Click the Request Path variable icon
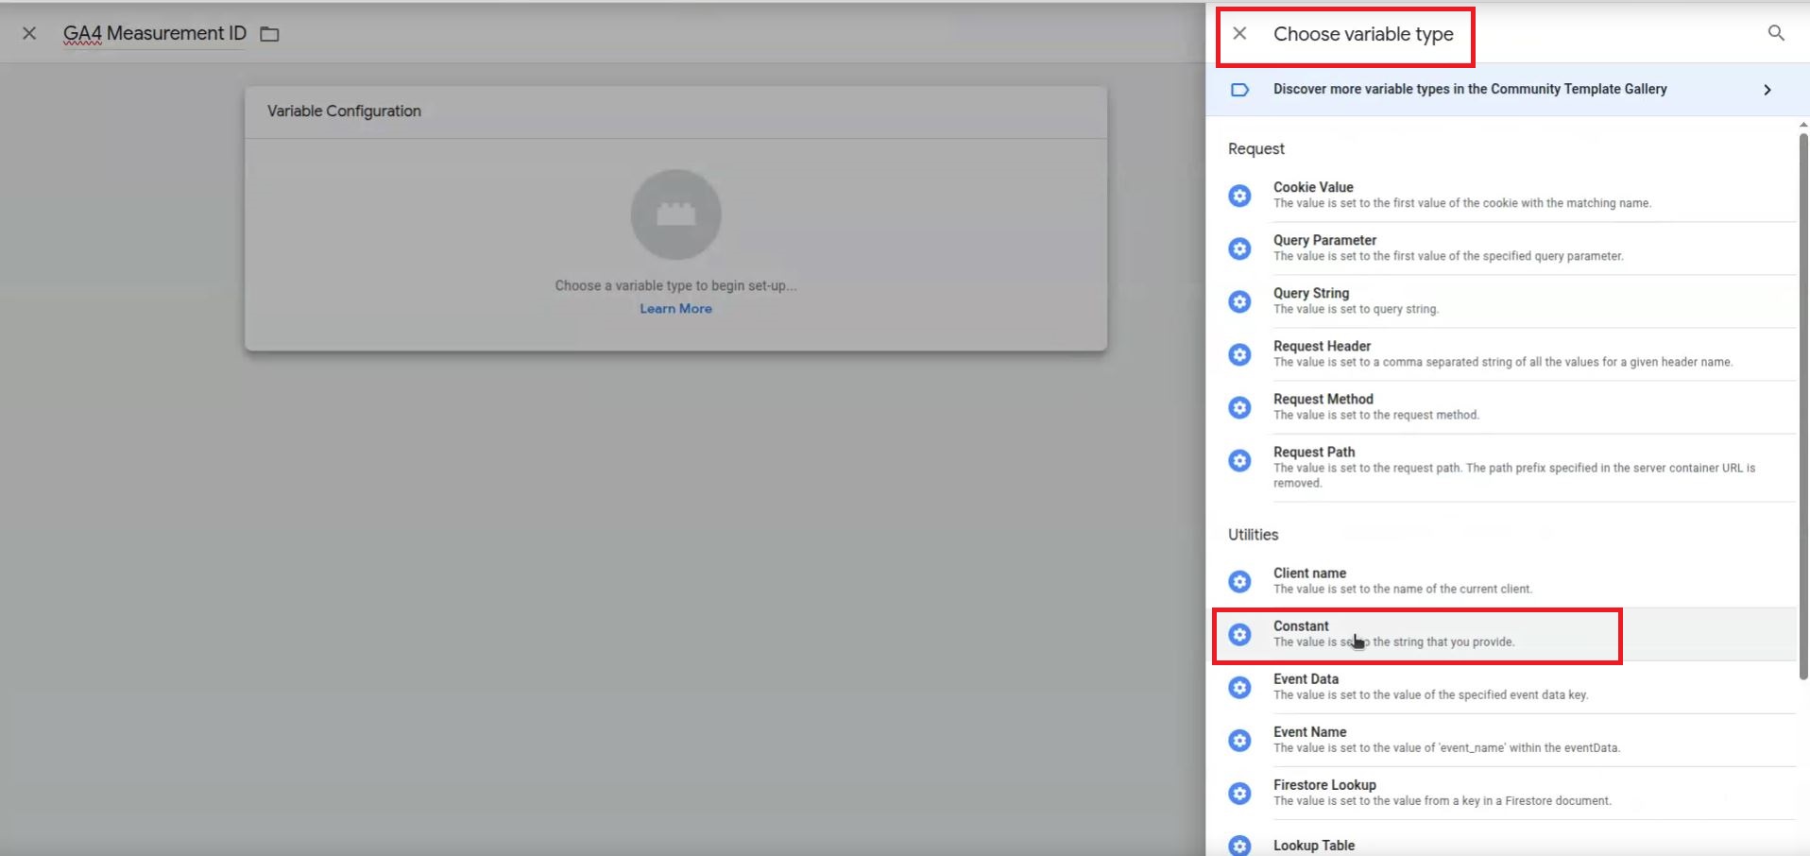Screen dimensions: 1810x856 [x=1239, y=460]
